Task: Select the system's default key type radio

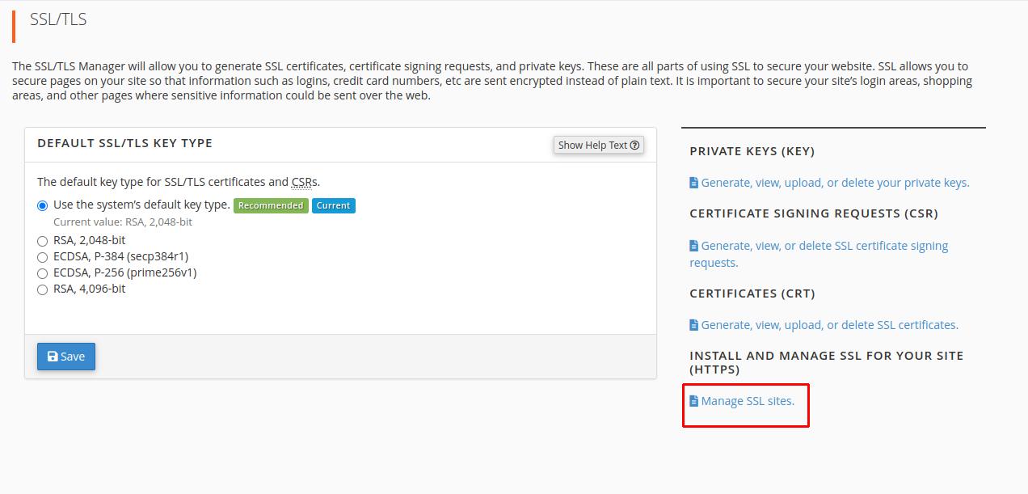Action: (43, 206)
